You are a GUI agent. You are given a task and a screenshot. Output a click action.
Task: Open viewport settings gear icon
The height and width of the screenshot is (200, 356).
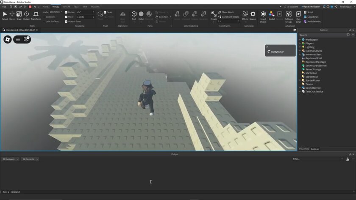[x=295, y=30]
